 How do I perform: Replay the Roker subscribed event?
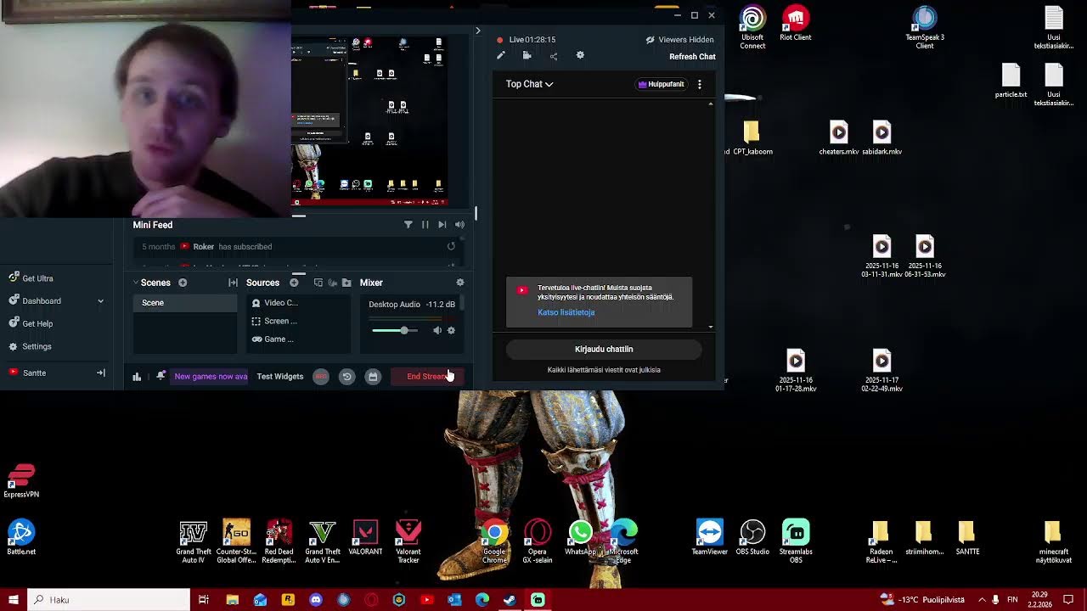point(451,246)
